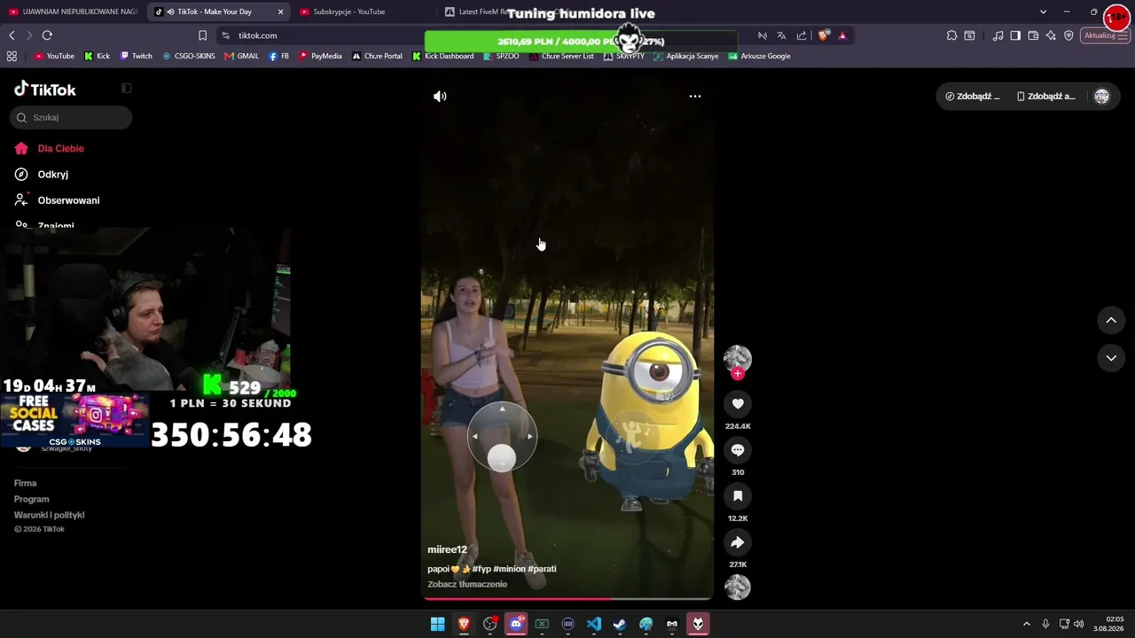Image resolution: width=1135 pixels, height=638 pixels.
Task: Open the TikTok profile avatar menu
Action: tap(1101, 97)
